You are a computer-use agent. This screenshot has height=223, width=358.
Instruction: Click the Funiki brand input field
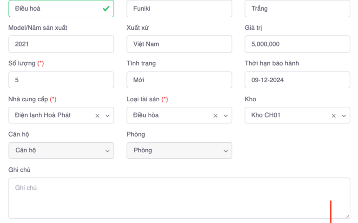[x=179, y=8]
